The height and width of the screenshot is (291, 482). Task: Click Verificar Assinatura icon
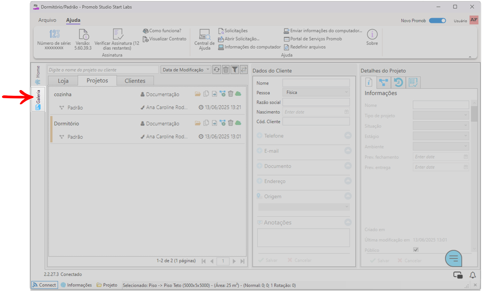118,34
